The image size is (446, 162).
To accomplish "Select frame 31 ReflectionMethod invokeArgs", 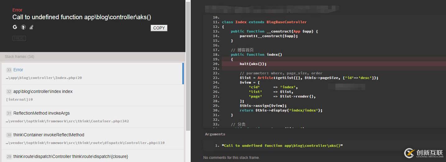I will tap(93, 117).
